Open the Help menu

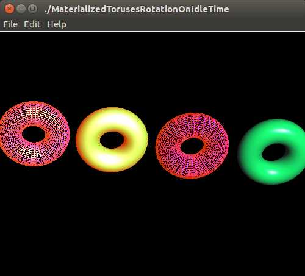tap(57, 24)
